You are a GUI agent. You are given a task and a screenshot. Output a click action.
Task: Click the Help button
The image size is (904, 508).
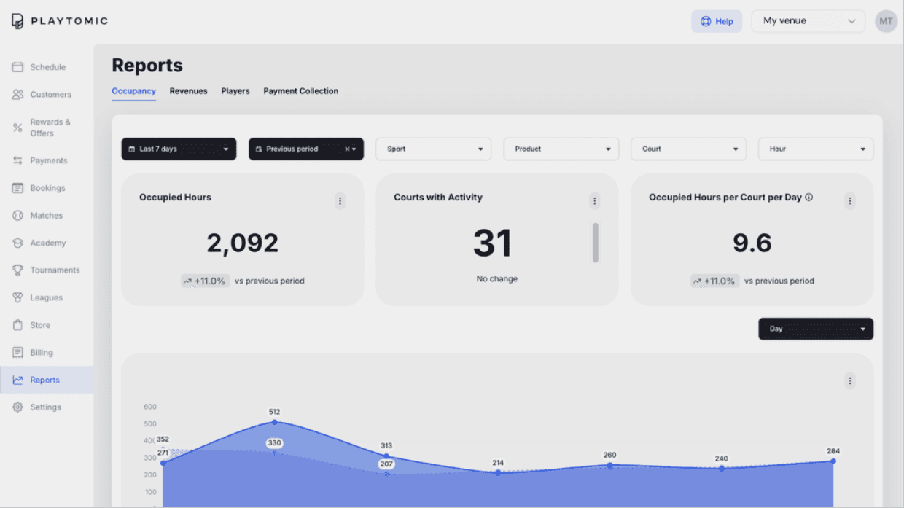tap(717, 21)
